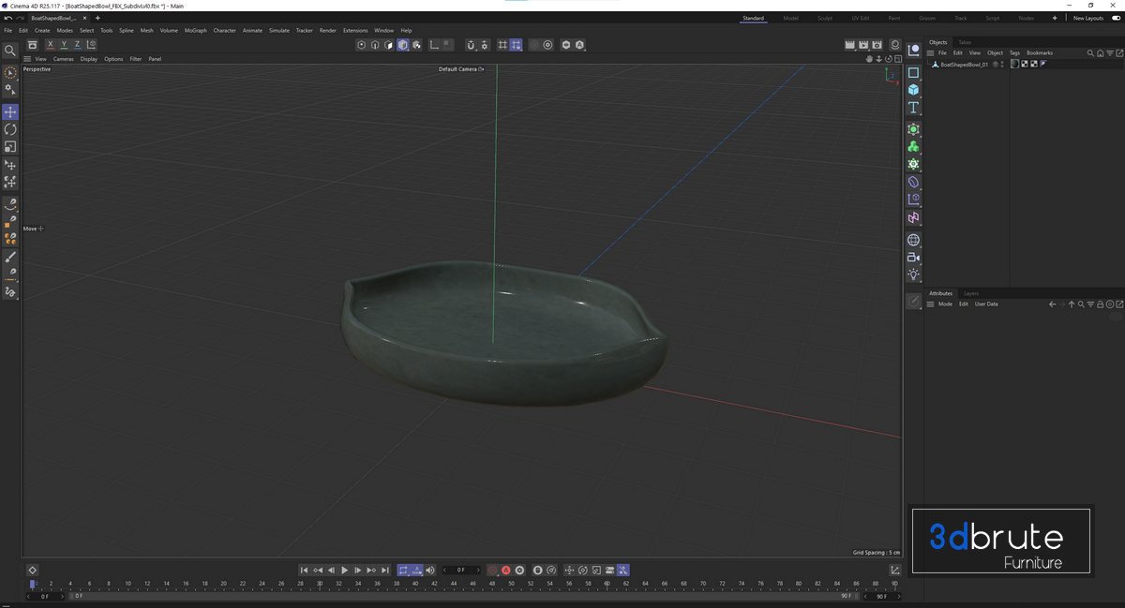Select the Scale tool
Viewport: 1125px width, 608px height.
point(10,147)
